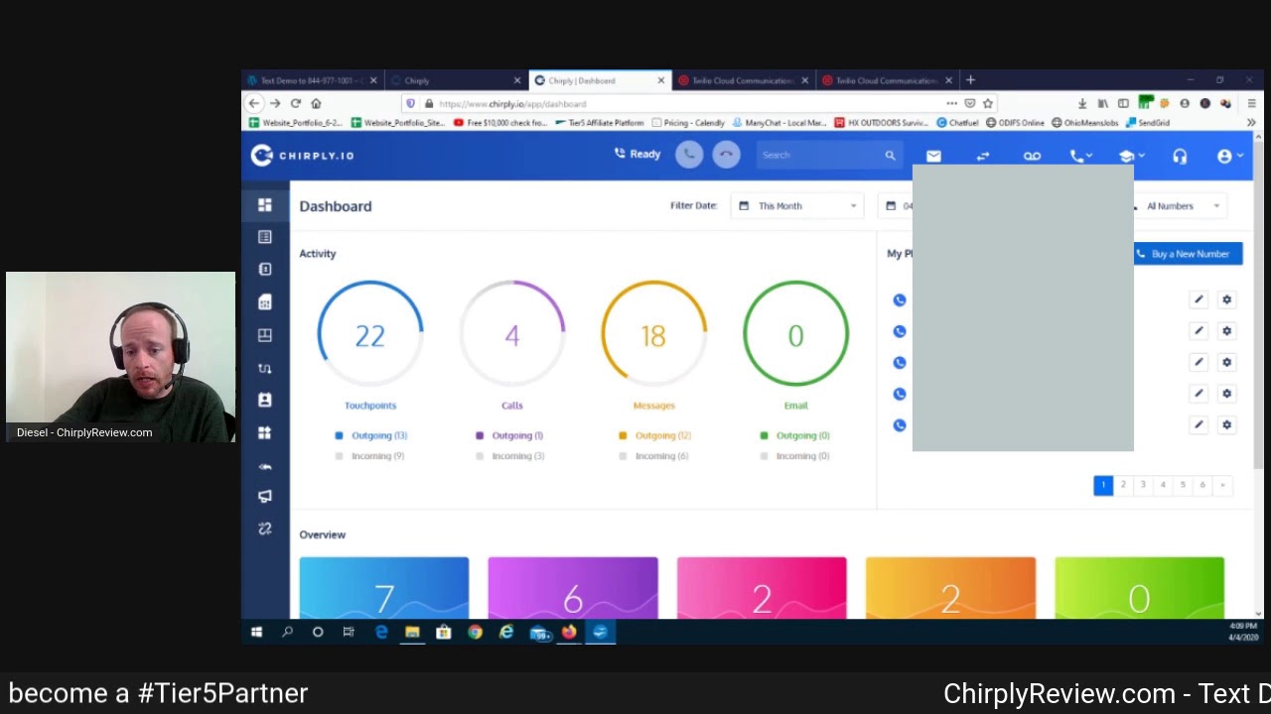Open Firefox icon in taskbar
This screenshot has width=1271, height=714.
pos(569,632)
